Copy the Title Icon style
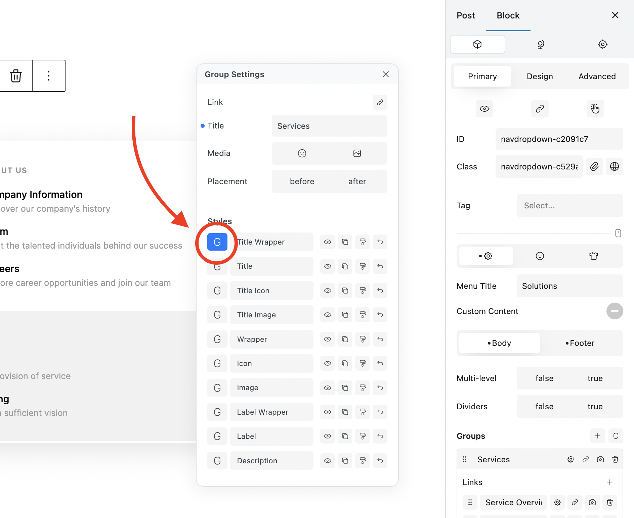Viewport: 634px width, 518px height. click(345, 291)
